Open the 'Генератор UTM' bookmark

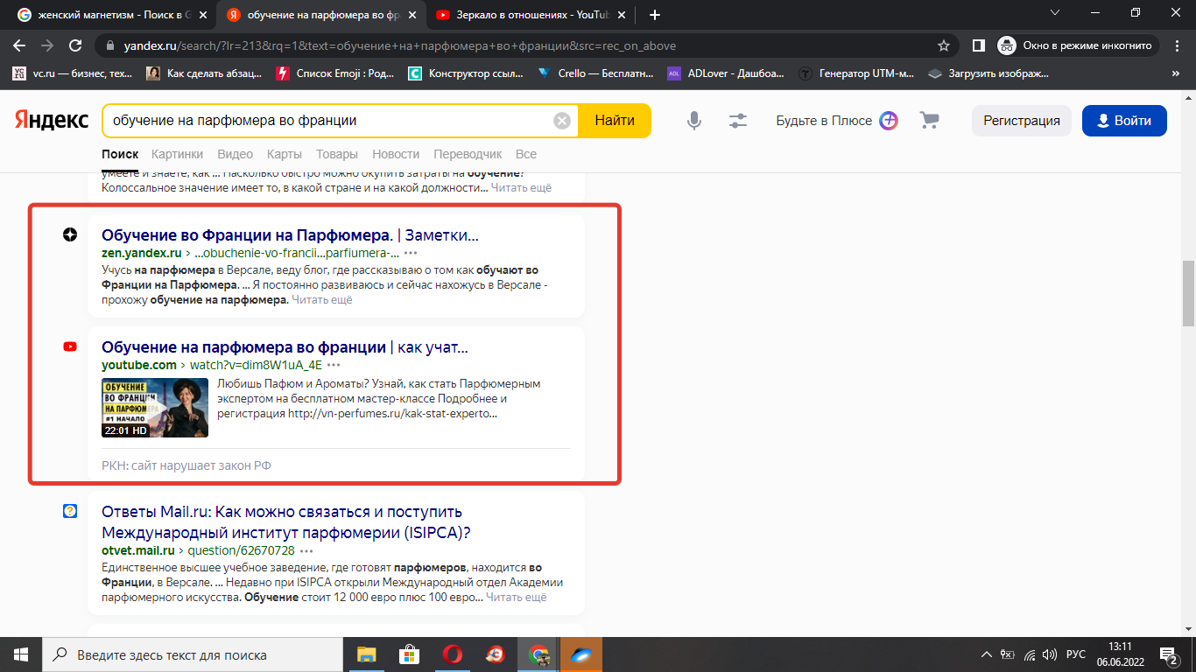pos(856,73)
